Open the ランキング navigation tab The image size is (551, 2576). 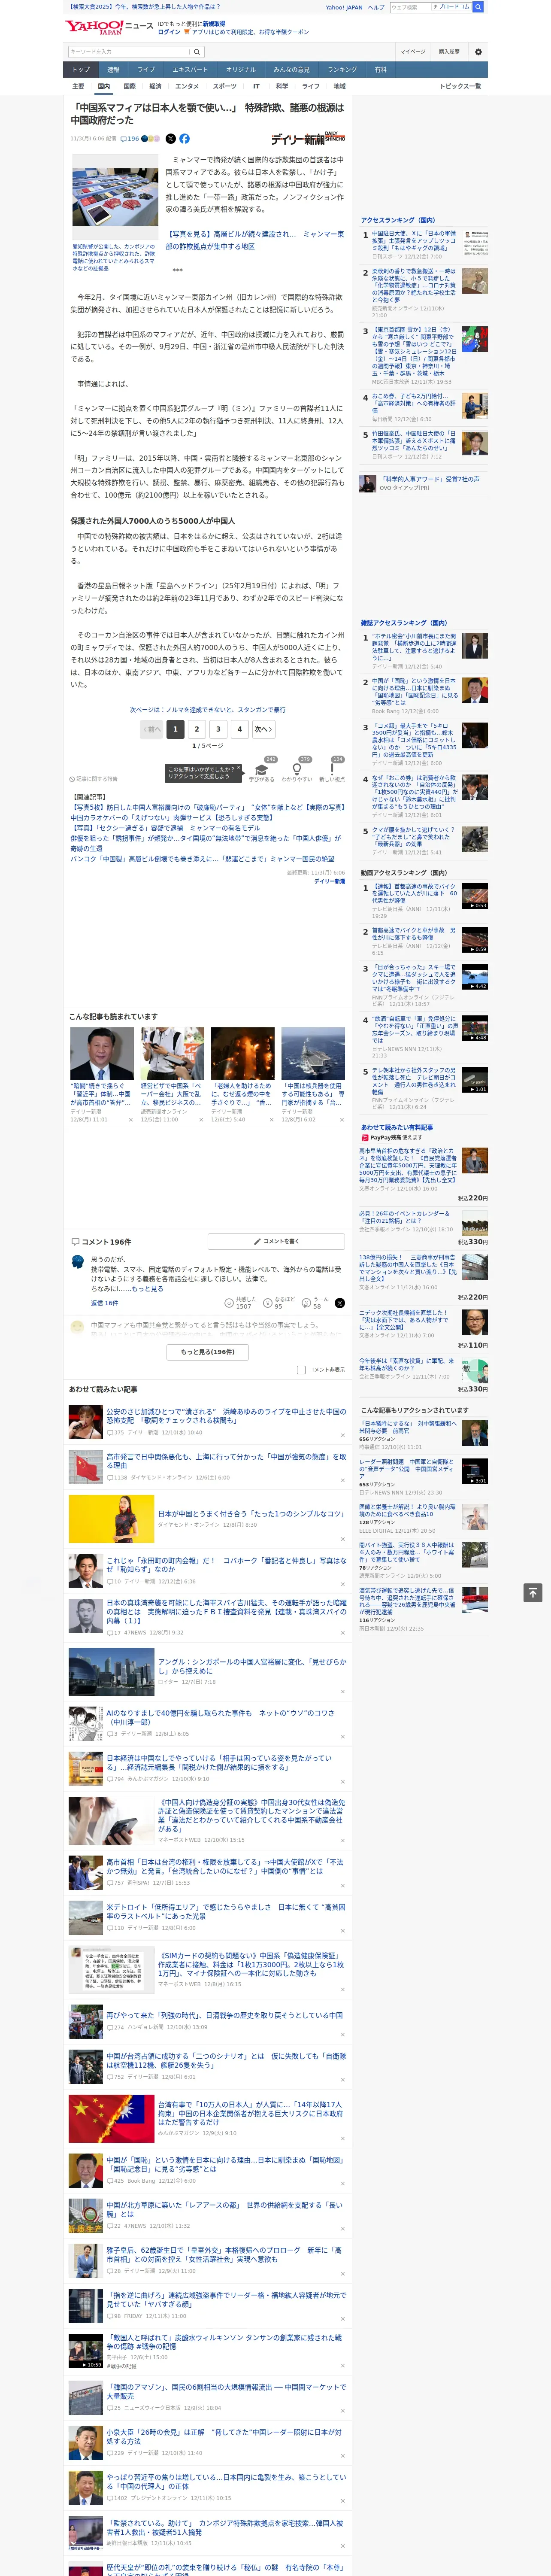click(x=342, y=70)
